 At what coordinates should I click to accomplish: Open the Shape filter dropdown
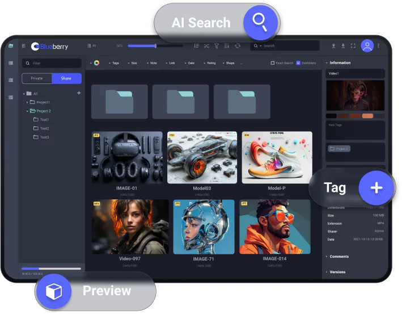tap(228, 63)
